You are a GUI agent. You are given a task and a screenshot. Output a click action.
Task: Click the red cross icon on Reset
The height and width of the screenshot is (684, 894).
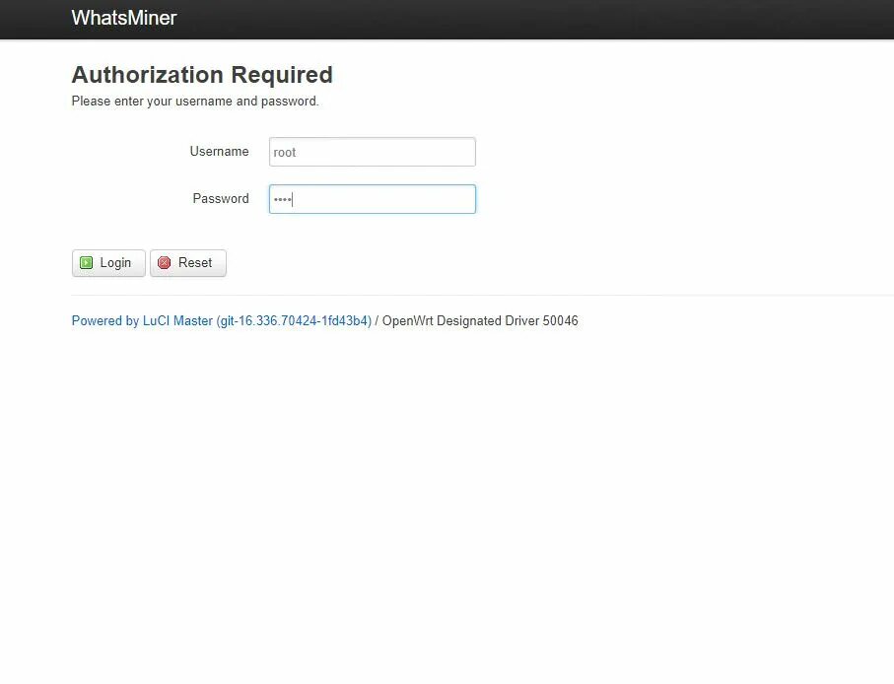(x=165, y=263)
